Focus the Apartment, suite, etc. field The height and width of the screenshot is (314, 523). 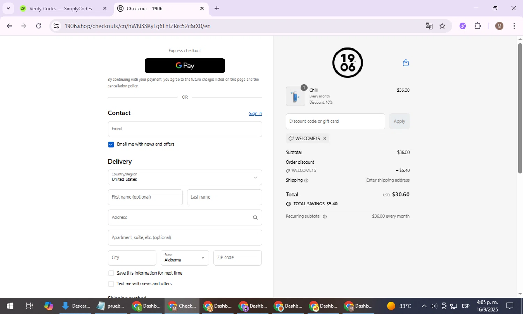(185, 238)
